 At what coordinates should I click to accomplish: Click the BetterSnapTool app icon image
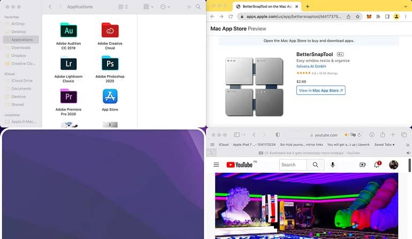coord(254,87)
